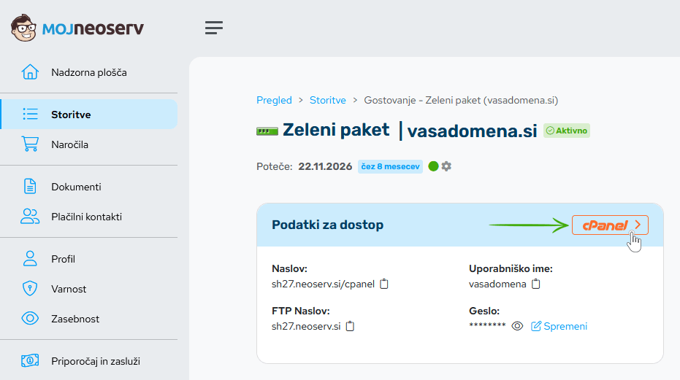Image resolution: width=680 pixels, height=380 pixels.
Task: Click the shield icon beside Varnost
Action: [x=30, y=289]
